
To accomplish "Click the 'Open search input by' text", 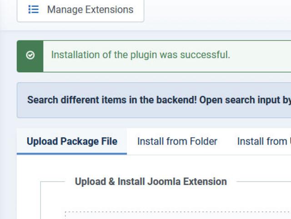I will click(245, 100).
